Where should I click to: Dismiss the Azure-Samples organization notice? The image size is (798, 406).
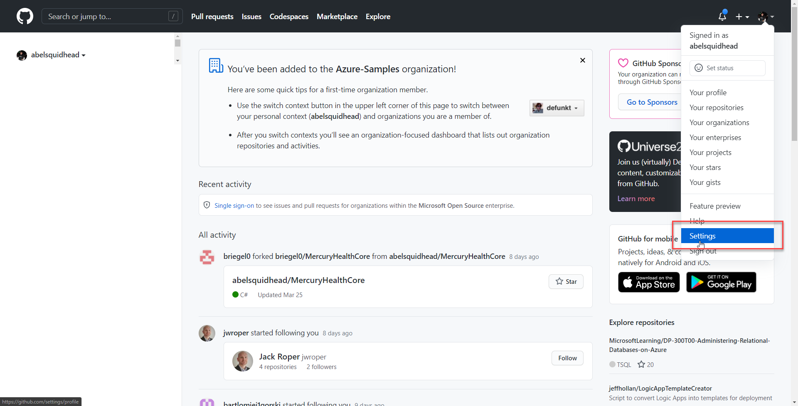582,60
